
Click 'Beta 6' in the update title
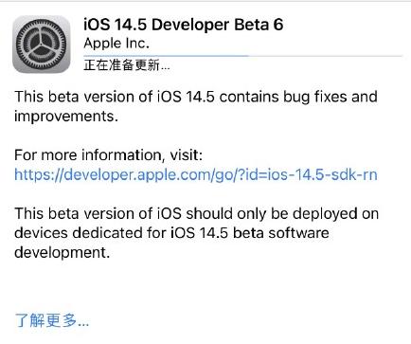[x=259, y=25]
